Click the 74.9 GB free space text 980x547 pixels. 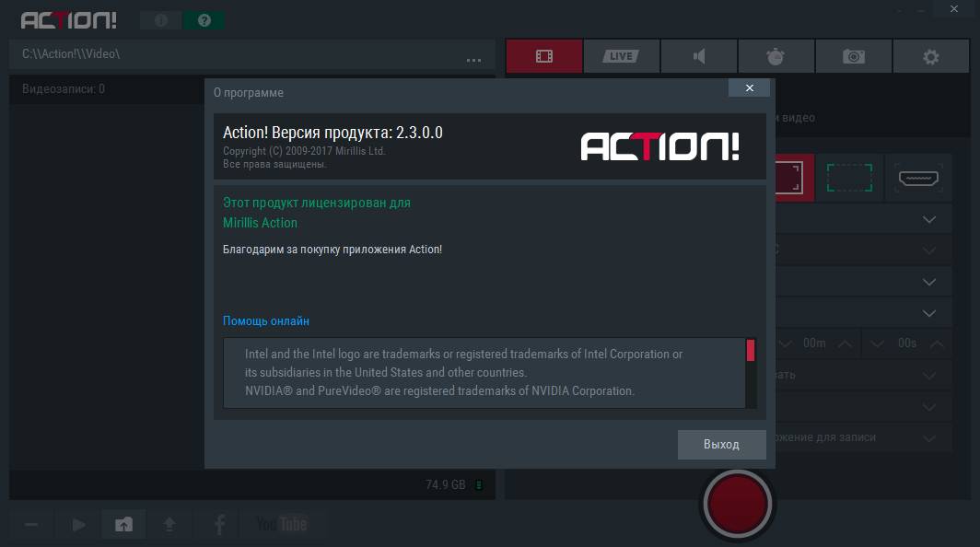(x=446, y=484)
